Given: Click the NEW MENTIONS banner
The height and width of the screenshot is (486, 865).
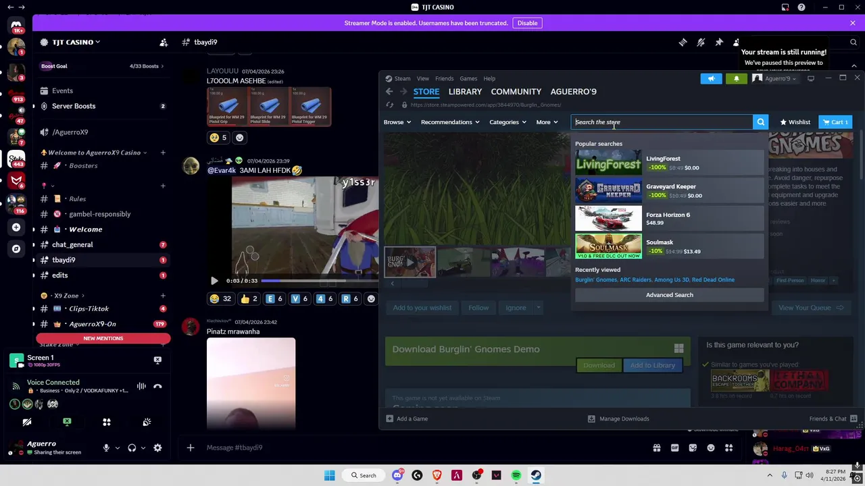Looking at the screenshot, I should pos(103,338).
